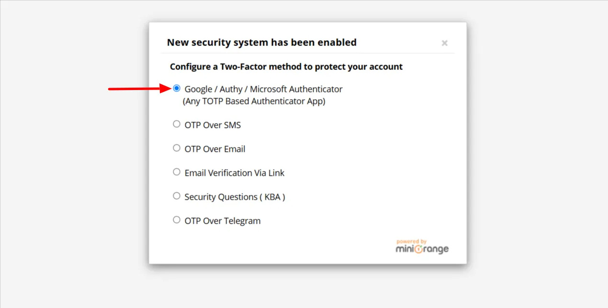Click the "OTP Over Telegram" label text
The image size is (608, 308).
coord(223,221)
